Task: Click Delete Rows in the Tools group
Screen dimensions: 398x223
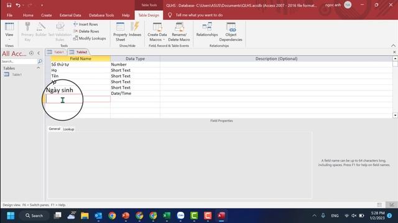Action: coord(86,32)
